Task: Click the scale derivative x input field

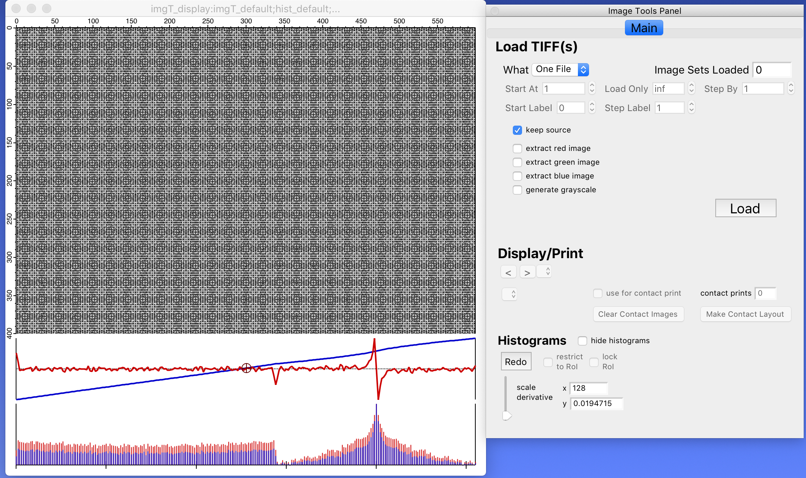Action: [x=588, y=388]
